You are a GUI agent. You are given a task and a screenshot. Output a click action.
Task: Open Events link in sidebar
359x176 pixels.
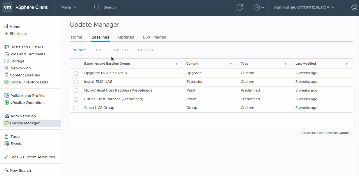click(x=16, y=144)
